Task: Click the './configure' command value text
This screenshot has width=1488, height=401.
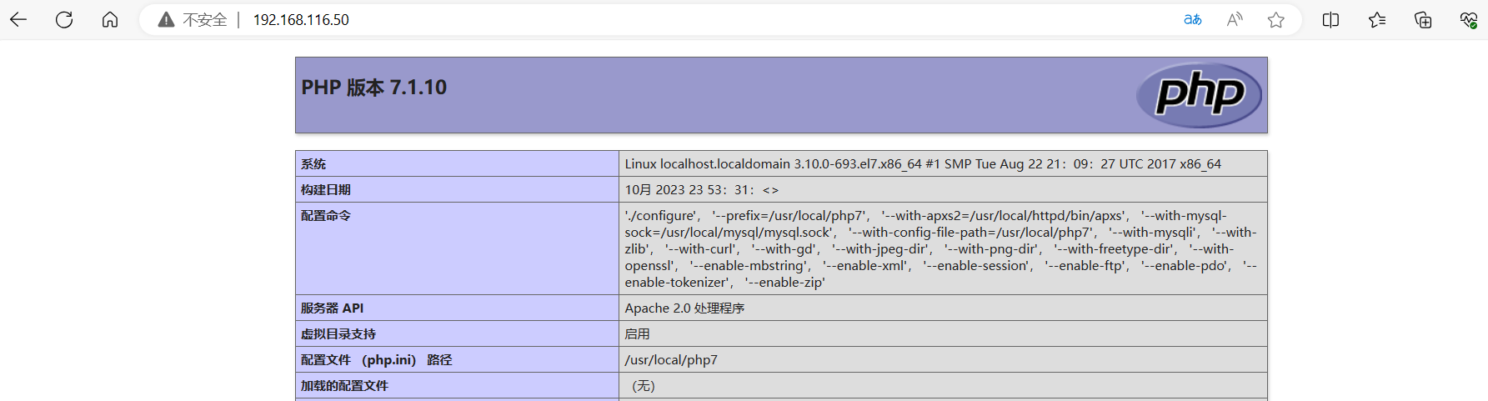Action: coord(941,249)
